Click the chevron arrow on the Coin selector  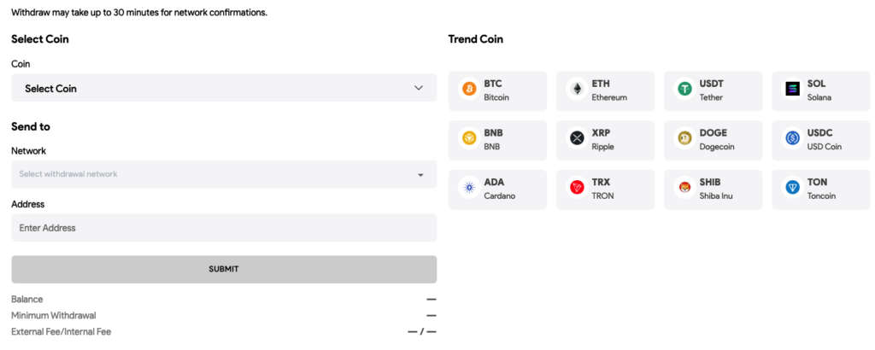tap(419, 88)
